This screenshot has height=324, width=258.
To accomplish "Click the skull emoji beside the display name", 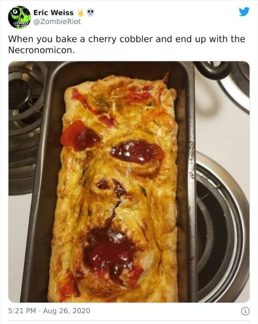I will point(90,13).
